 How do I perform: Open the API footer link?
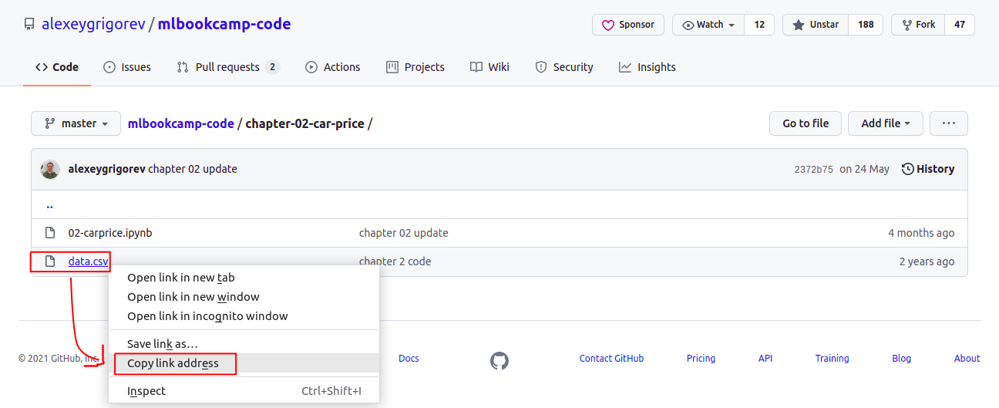(765, 359)
